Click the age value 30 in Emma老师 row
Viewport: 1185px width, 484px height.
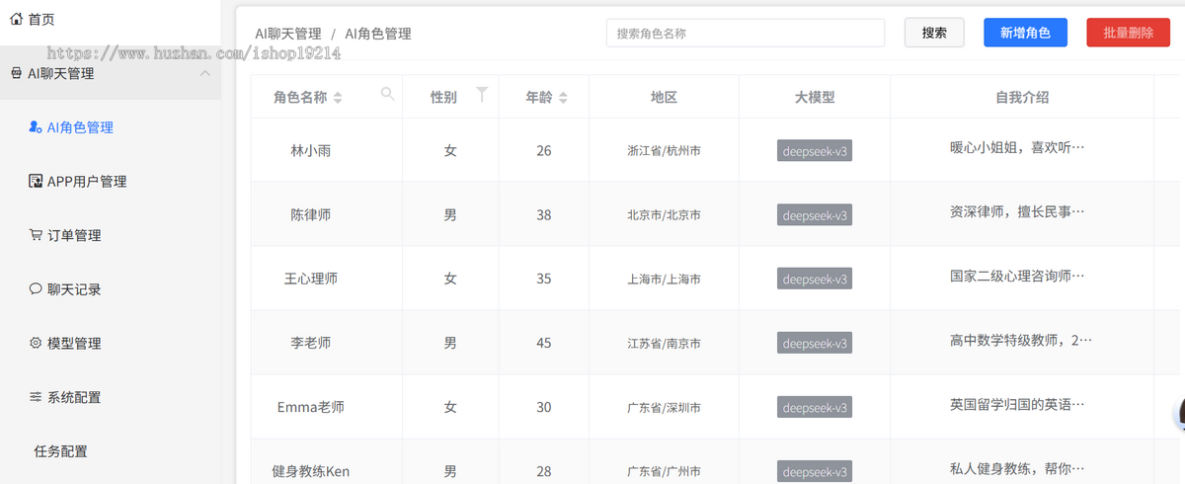pyautogui.click(x=544, y=408)
